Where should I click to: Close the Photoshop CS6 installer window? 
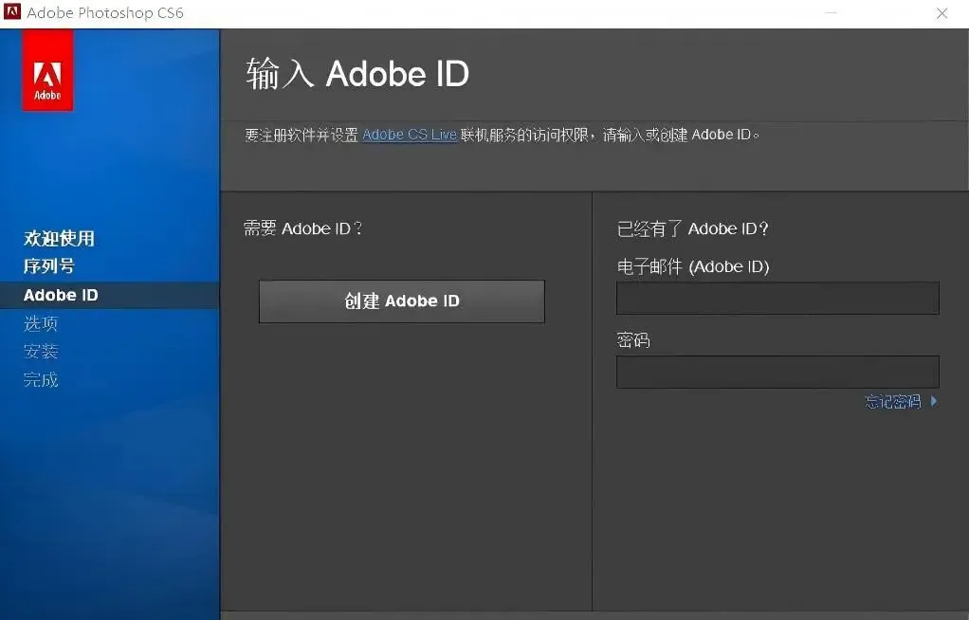[x=942, y=13]
